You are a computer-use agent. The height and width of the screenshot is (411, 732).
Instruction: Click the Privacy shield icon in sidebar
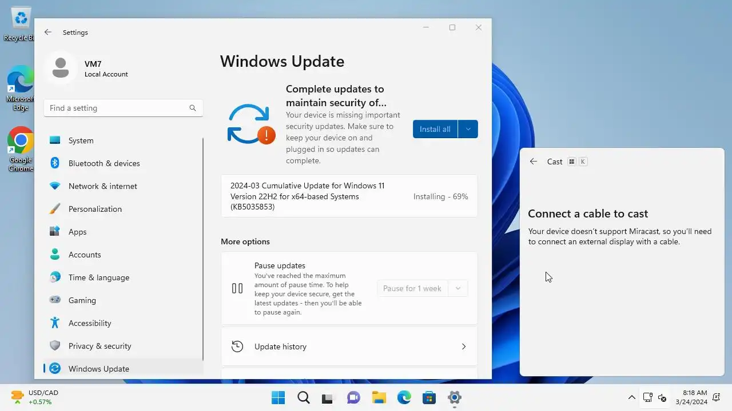point(55,346)
